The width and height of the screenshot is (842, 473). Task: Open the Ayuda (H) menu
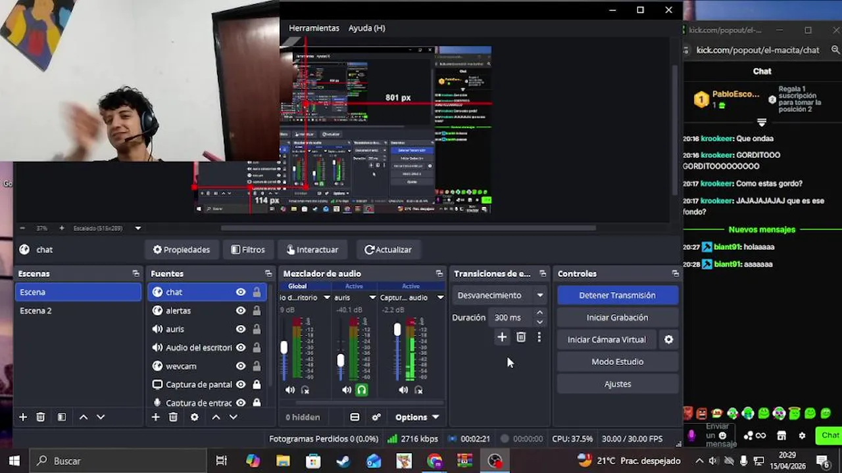point(366,28)
